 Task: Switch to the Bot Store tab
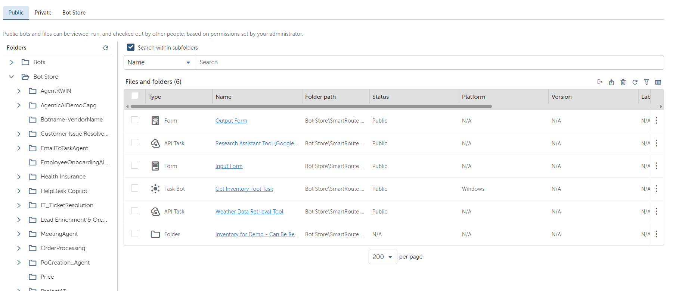tap(74, 13)
